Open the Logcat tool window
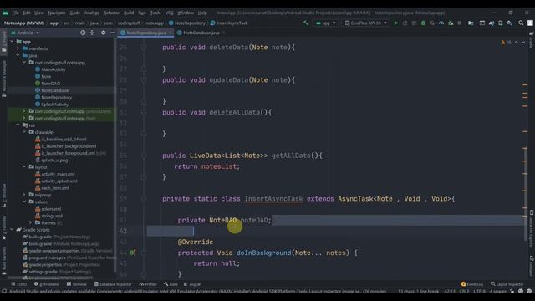 (192, 284)
